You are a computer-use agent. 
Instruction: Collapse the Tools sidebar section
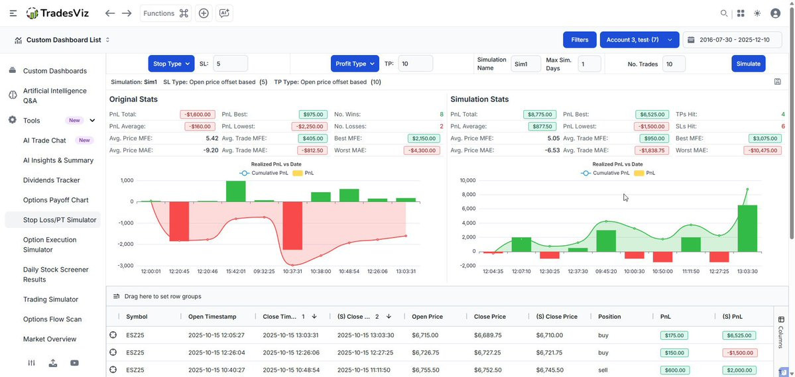pos(92,121)
